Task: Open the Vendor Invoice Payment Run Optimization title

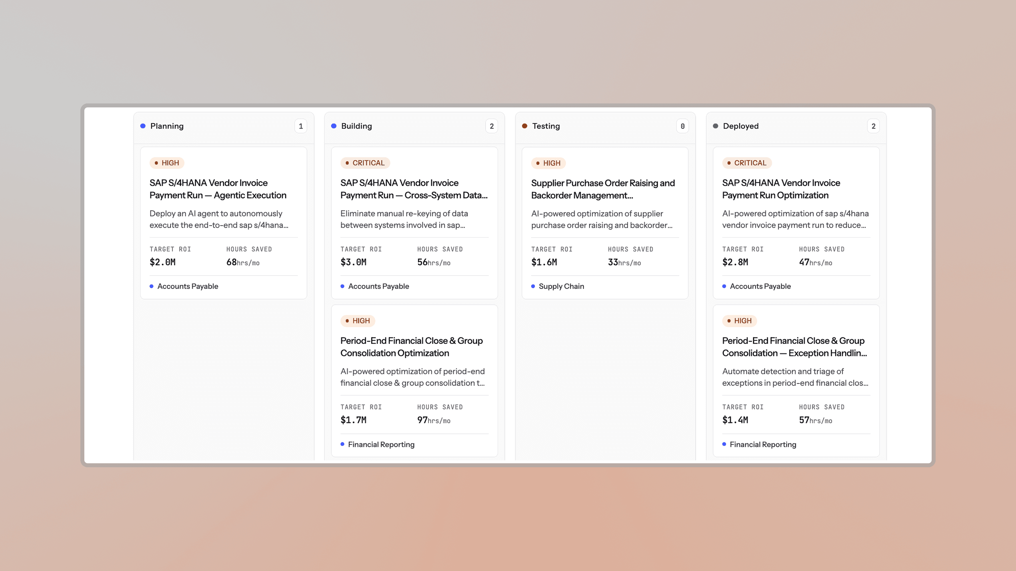Action: 781,189
